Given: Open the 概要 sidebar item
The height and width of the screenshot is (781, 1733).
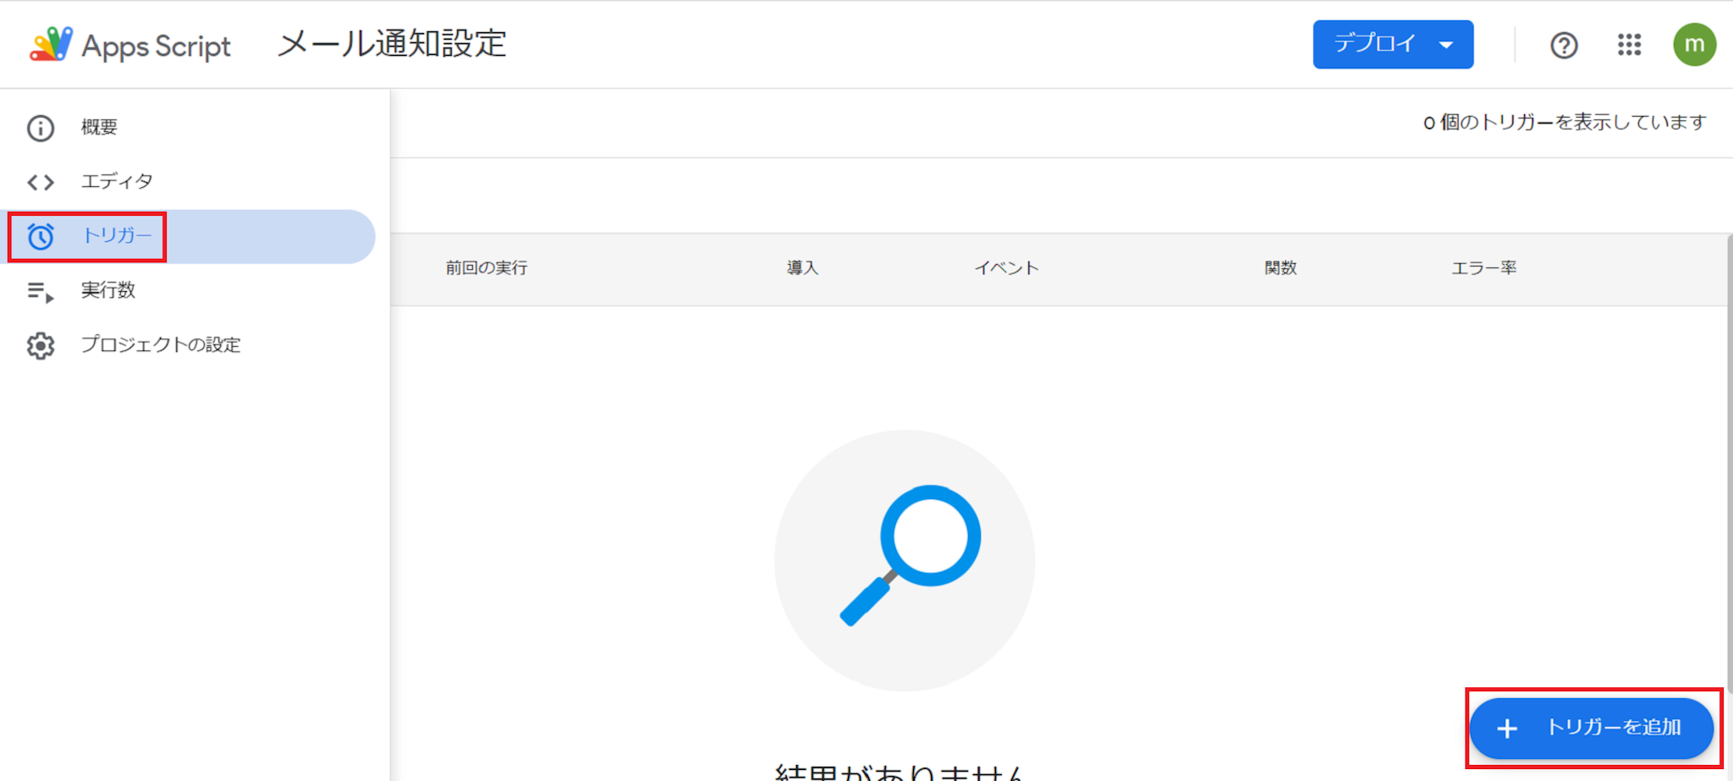Looking at the screenshot, I should 100,127.
